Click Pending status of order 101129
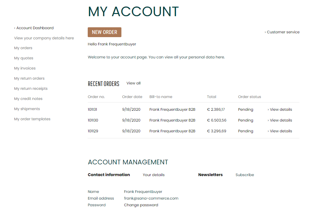The width and height of the screenshot is (314, 211). pyautogui.click(x=246, y=131)
